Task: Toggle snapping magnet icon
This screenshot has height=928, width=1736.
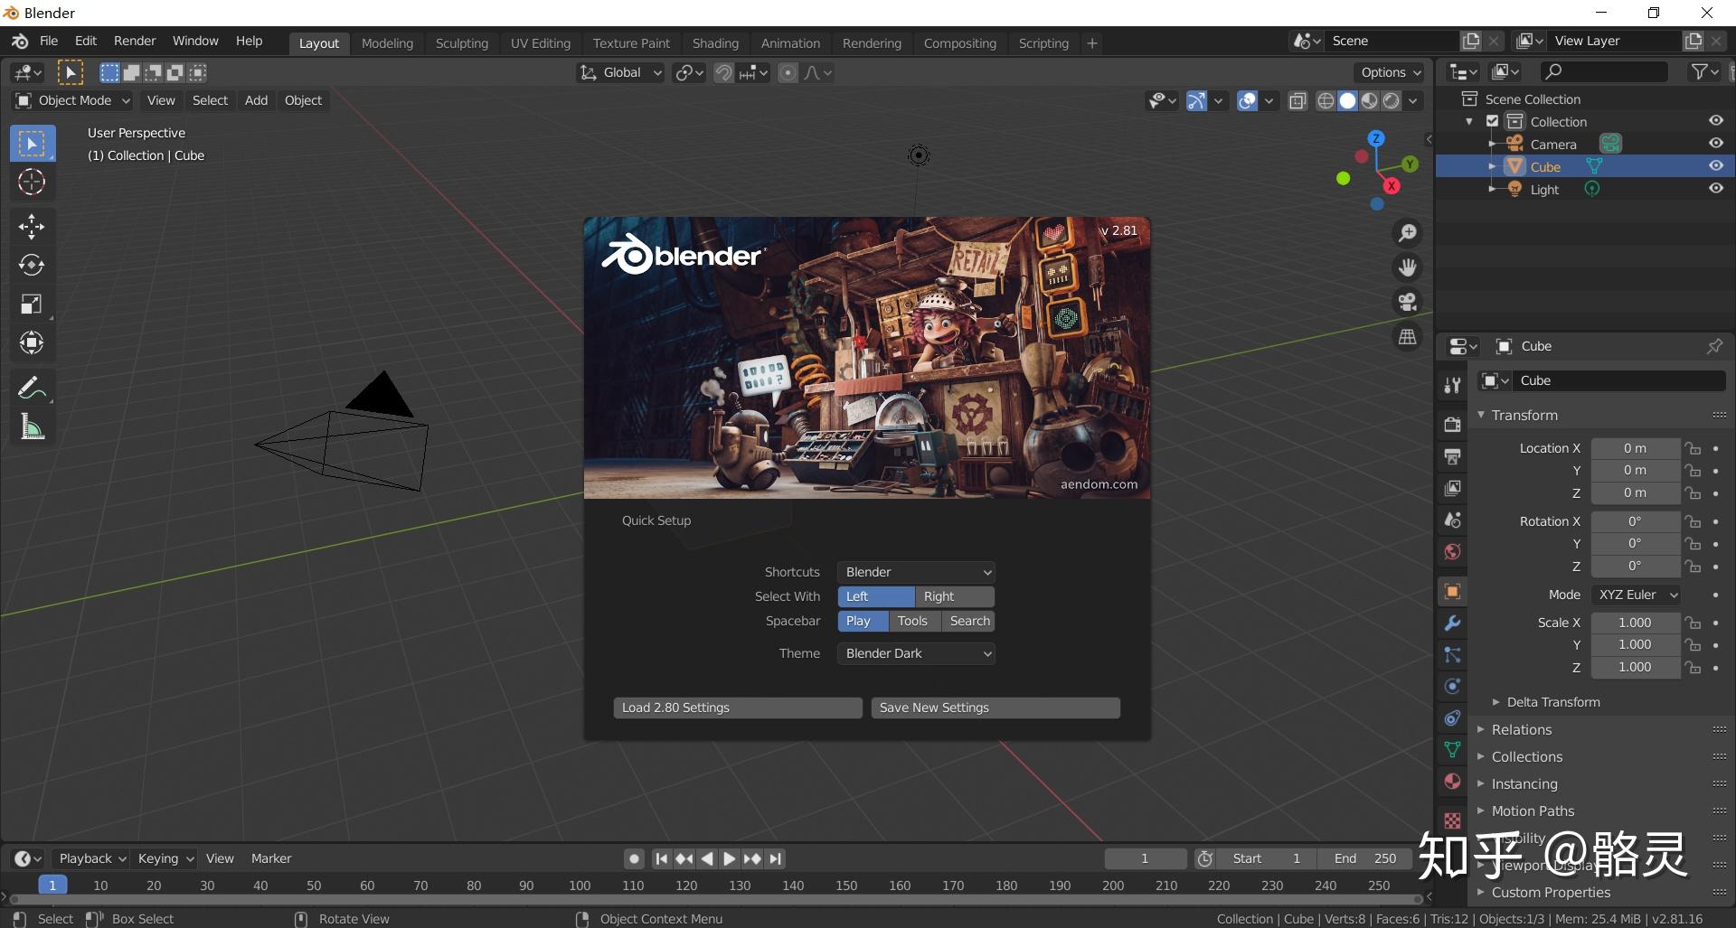Action: 723,72
